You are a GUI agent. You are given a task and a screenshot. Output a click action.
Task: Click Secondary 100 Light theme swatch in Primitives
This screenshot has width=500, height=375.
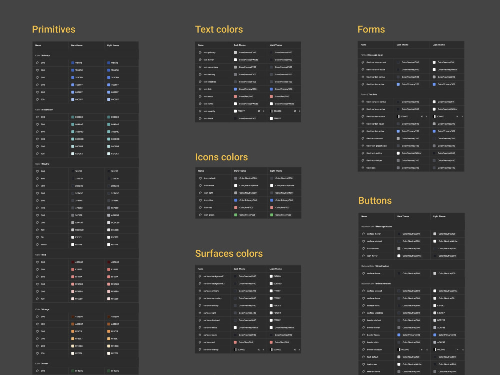click(x=109, y=154)
